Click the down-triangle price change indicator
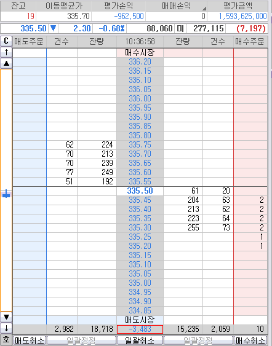The image size is (272, 346). pyautogui.click(x=53, y=28)
